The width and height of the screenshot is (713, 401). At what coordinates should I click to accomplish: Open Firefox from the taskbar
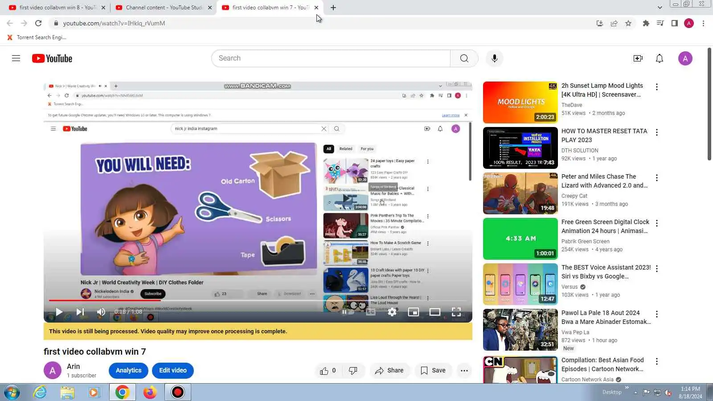150,393
